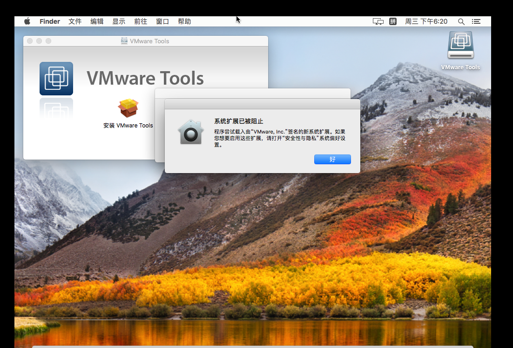Click the blue VMware Tools logo
The width and height of the screenshot is (513, 348).
[x=56, y=79]
